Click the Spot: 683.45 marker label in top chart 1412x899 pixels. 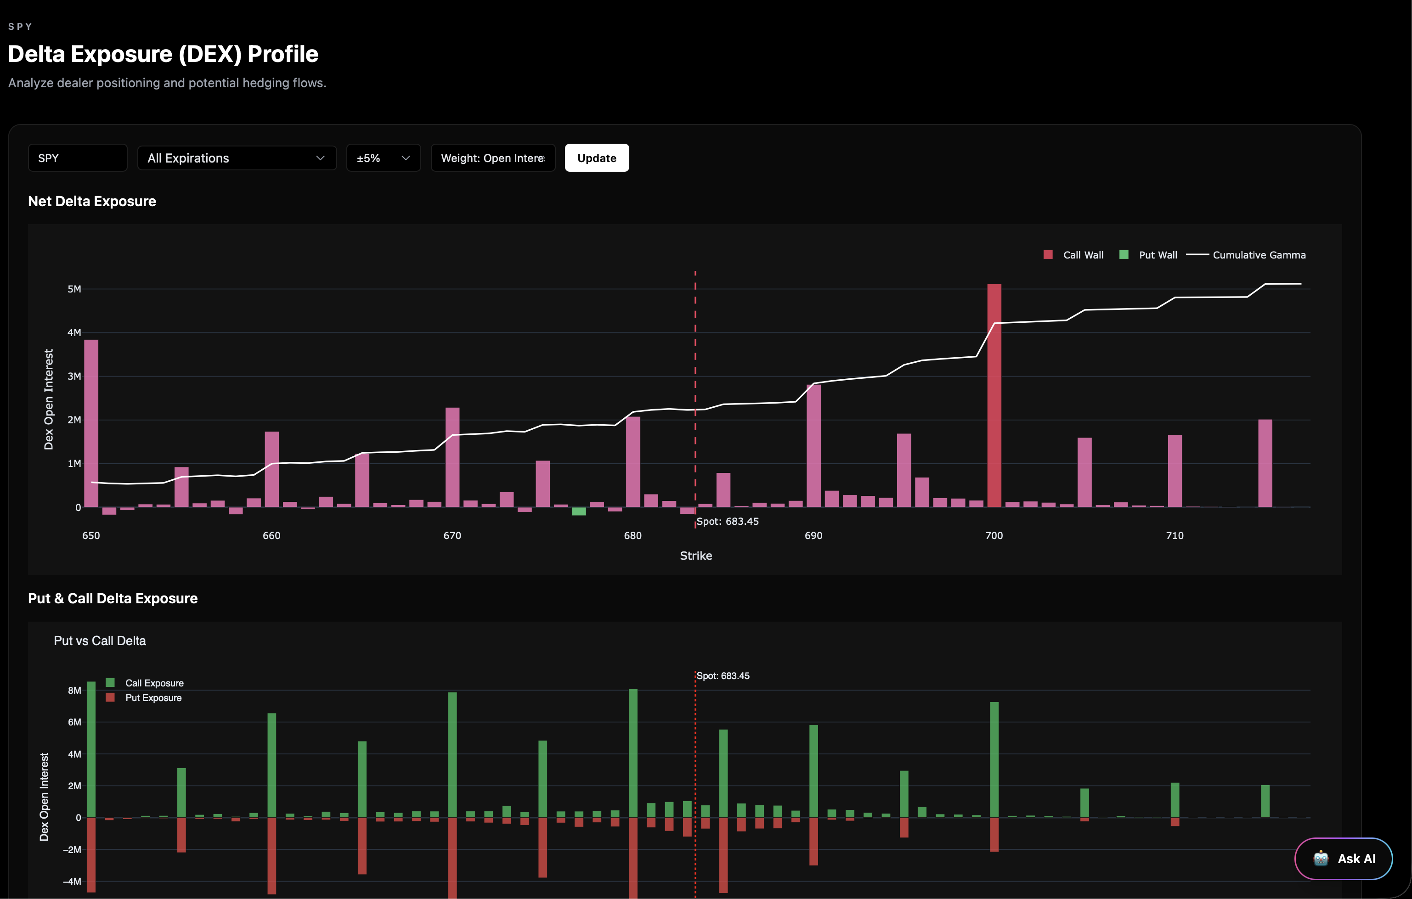point(727,522)
